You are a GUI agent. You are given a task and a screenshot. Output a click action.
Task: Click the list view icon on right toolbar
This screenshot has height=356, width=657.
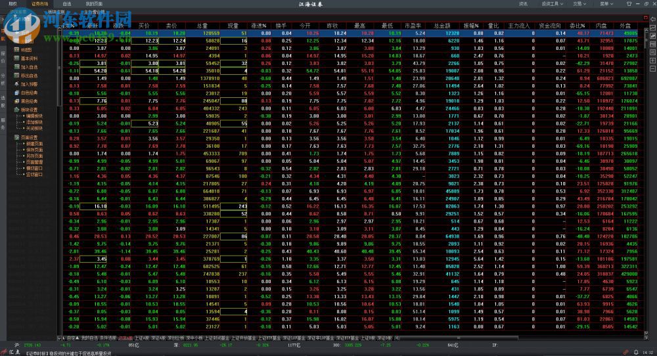click(653, 53)
